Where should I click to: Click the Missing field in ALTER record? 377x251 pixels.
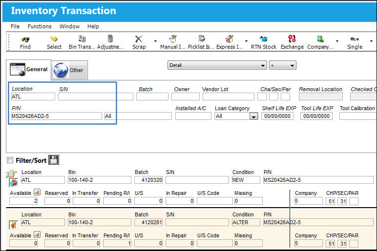(249, 243)
